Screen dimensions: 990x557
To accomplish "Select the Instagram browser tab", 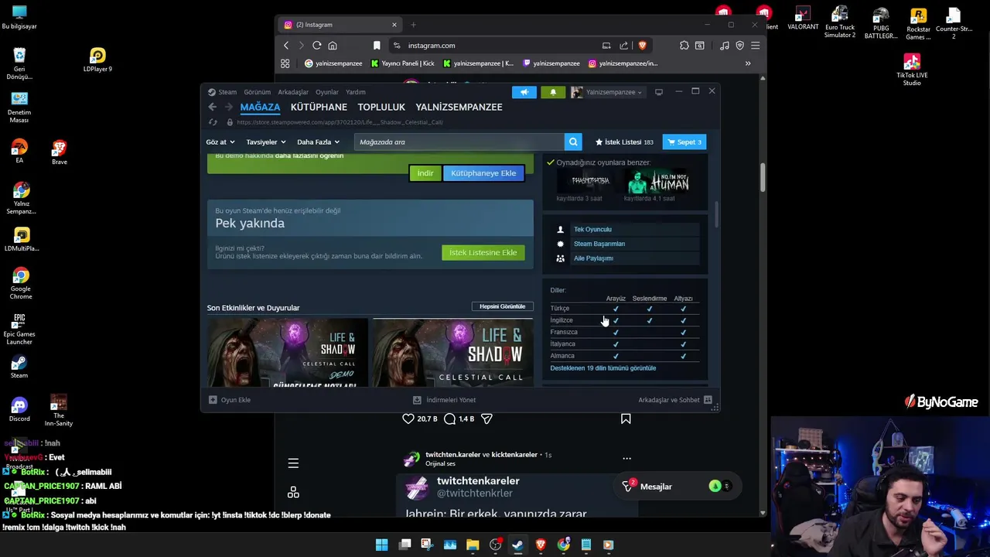I will click(339, 25).
